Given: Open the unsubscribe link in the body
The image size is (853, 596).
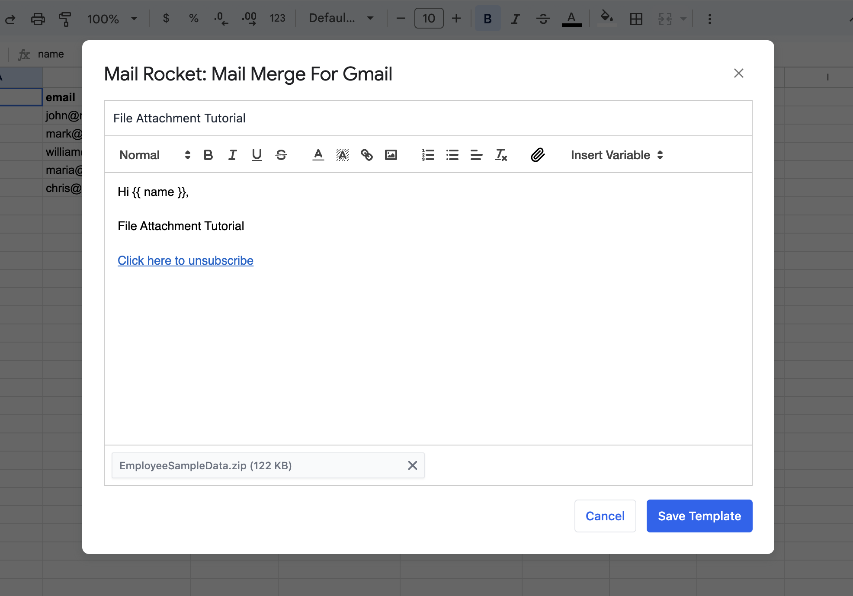Looking at the screenshot, I should click(186, 260).
